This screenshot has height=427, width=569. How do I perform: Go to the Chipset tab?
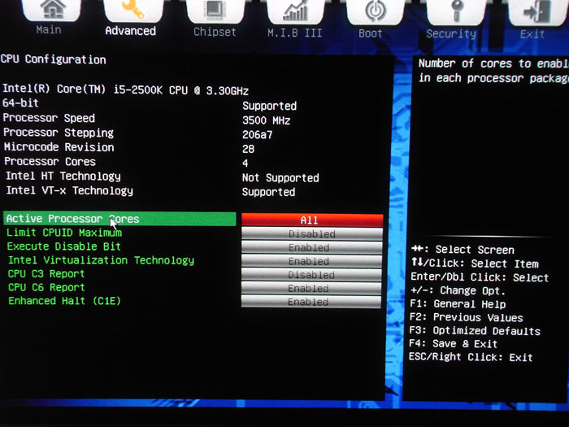pos(215,32)
